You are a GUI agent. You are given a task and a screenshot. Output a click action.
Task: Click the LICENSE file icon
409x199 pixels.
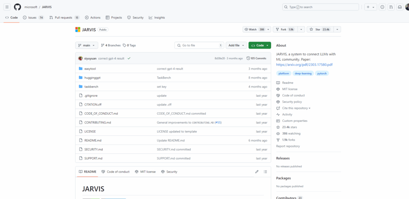click(x=81, y=131)
